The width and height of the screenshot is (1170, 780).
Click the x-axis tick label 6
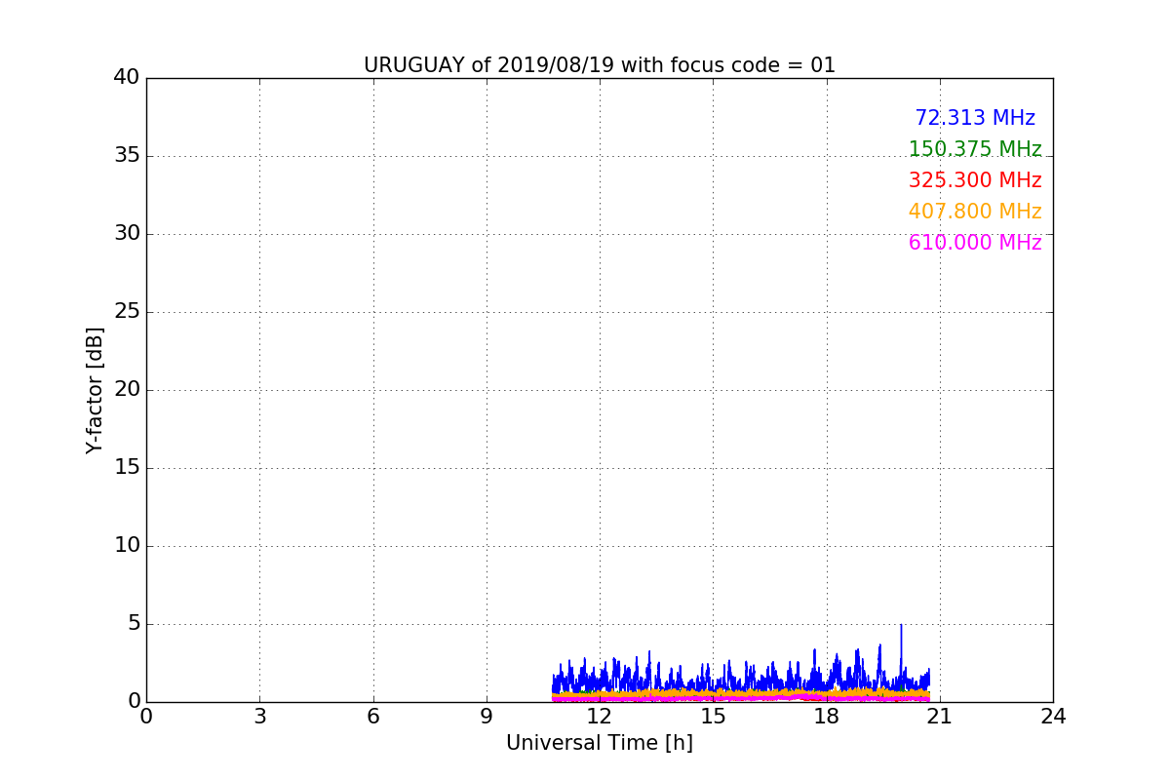[372, 716]
